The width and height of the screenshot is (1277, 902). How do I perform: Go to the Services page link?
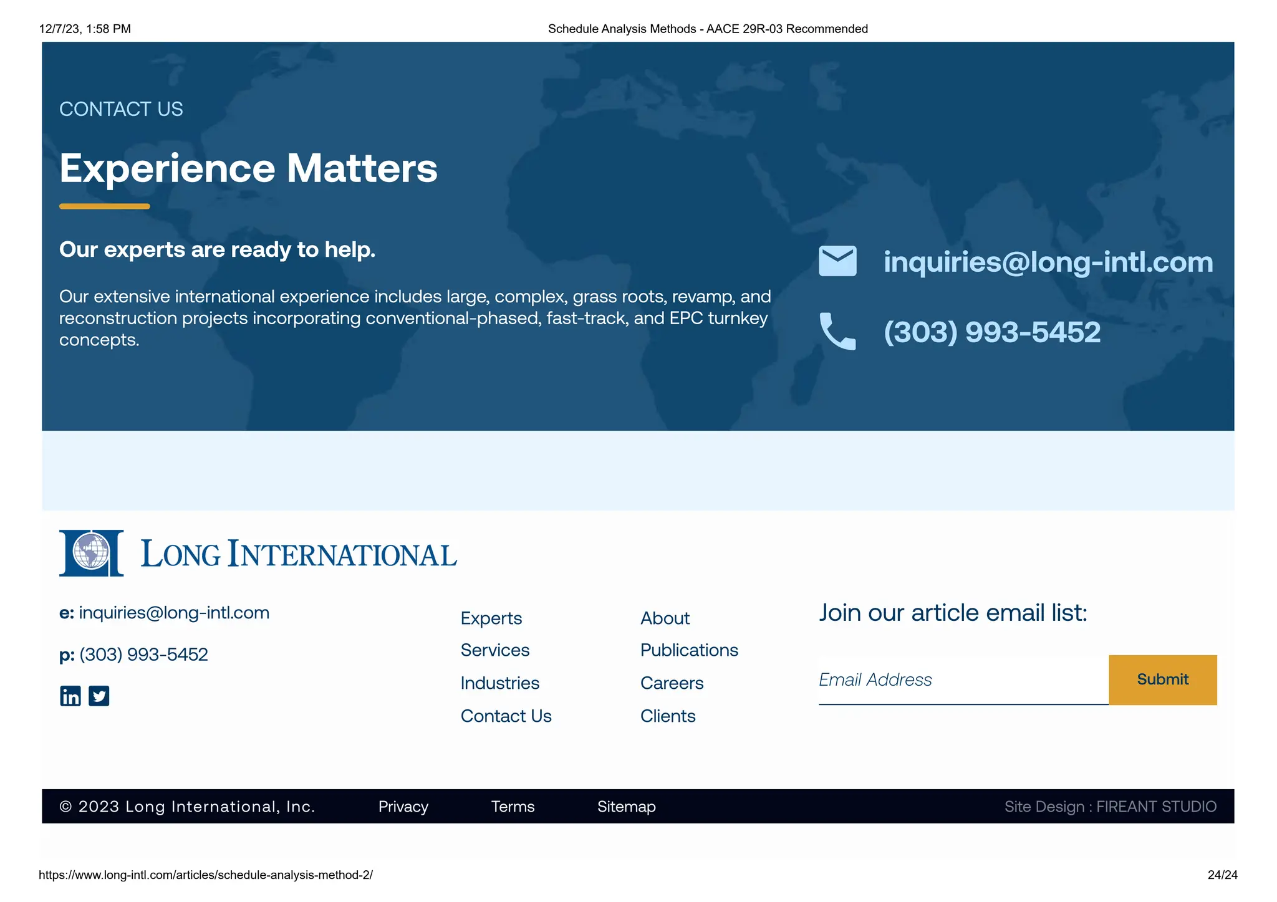pos(494,650)
